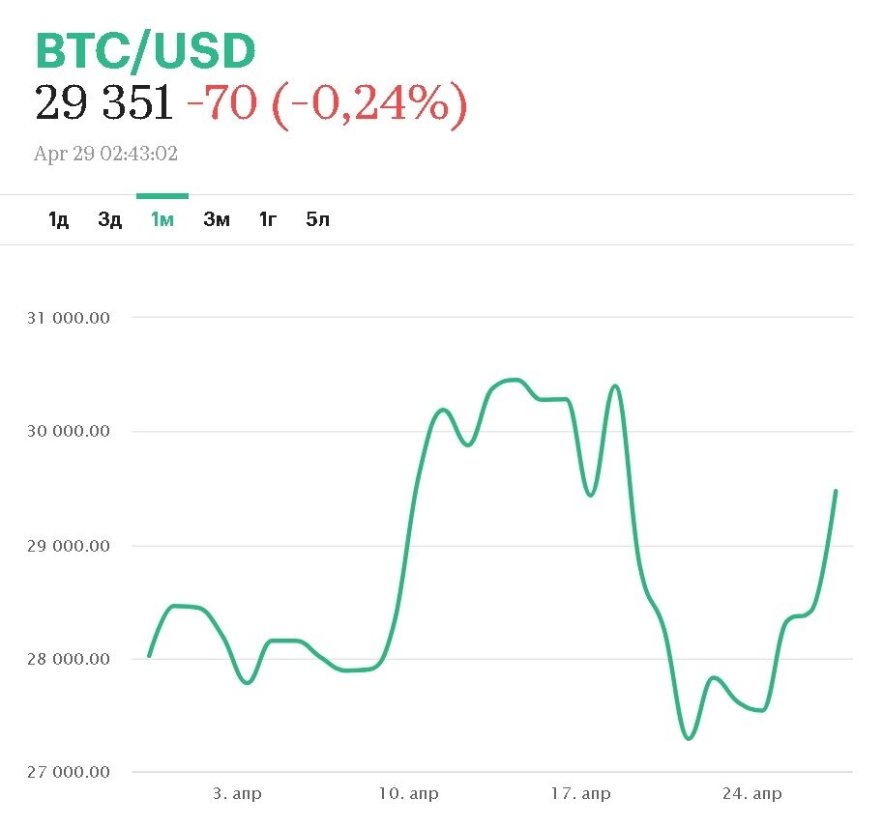Switch to the 3д range tab
Screen dimensions: 883x827
[x=109, y=219]
